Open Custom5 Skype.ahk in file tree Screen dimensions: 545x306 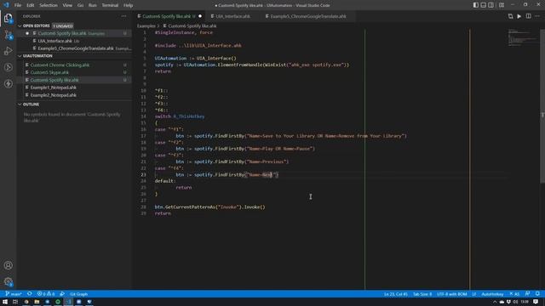(49, 72)
